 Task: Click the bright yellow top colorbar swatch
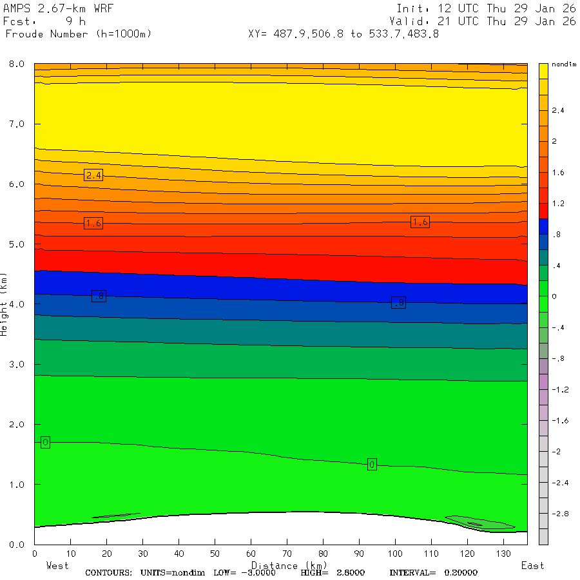tap(543, 71)
